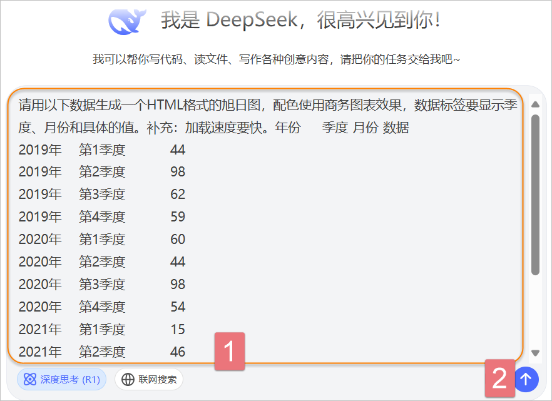Click value 44 in the 2020年 第2季度 row

178,262
